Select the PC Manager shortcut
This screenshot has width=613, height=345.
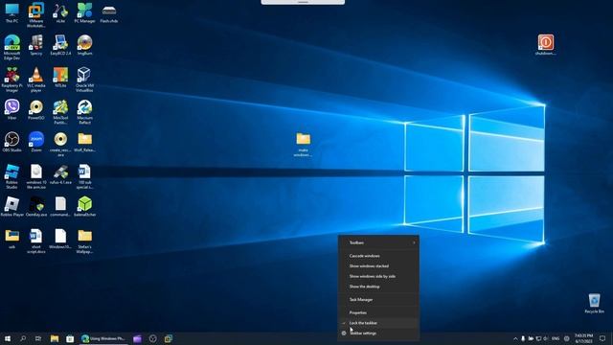tap(84, 12)
